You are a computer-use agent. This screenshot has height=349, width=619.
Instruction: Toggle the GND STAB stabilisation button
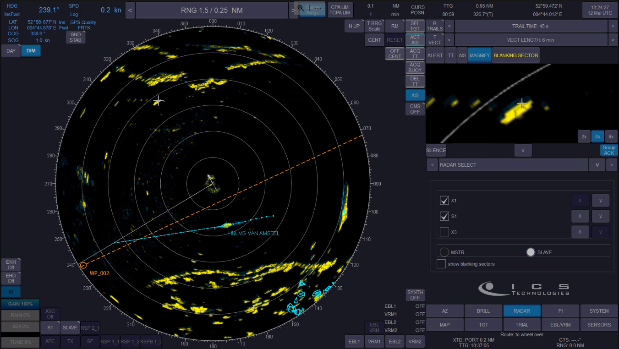76,37
